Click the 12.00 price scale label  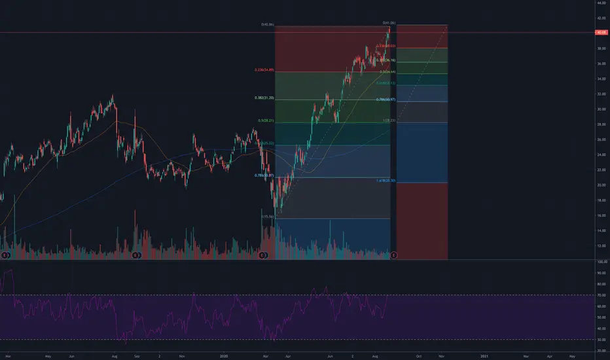point(601,246)
